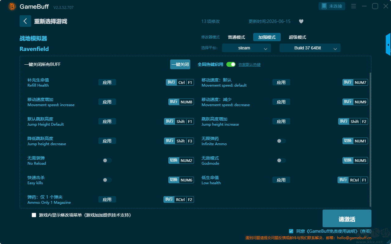Click the phone icon for 未连接
The width and height of the screenshot is (391, 244).
click(324, 6)
